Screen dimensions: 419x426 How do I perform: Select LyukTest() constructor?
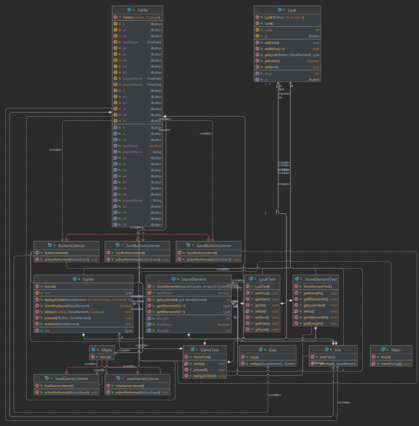click(x=262, y=286)
